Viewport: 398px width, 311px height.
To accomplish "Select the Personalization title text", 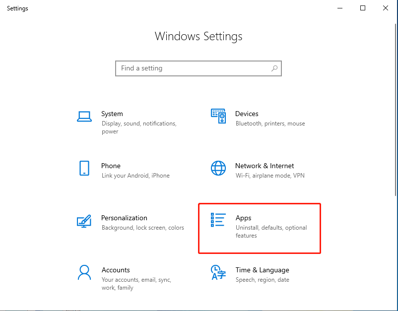I will pos(124,218).
